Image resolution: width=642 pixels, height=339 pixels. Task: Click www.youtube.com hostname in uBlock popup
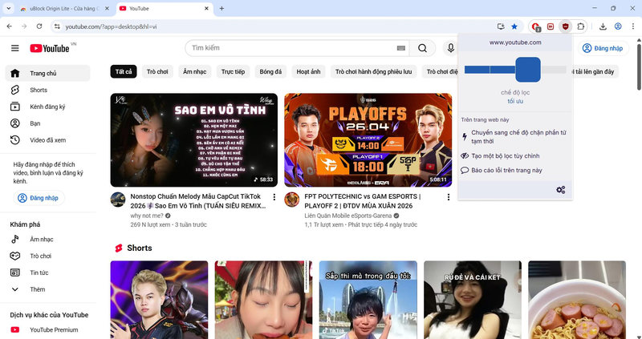click(x=515, y=42)
